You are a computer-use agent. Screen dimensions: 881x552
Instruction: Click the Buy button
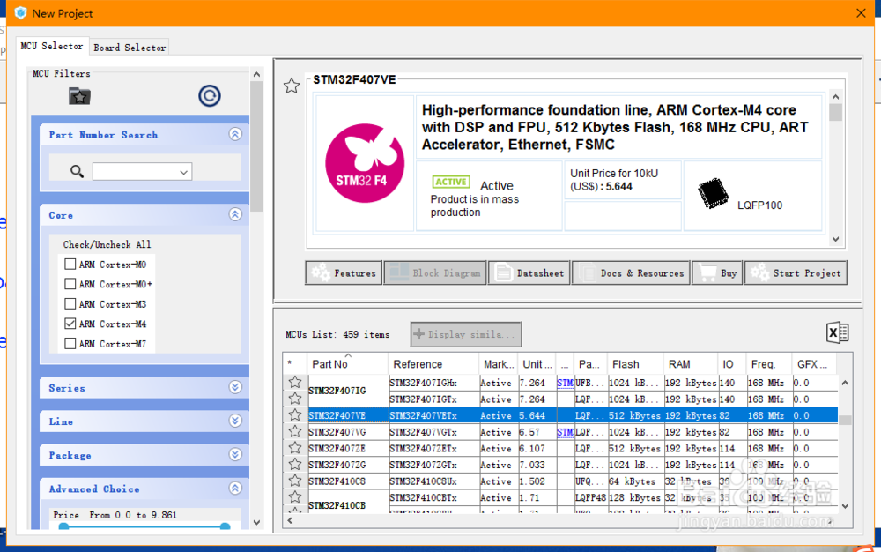pyautogui.click(x=717, y=273)
